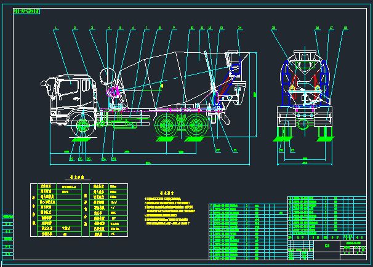Select callout number 15 beside the rear view
This screenshot has width=373, height=267.
273,28
